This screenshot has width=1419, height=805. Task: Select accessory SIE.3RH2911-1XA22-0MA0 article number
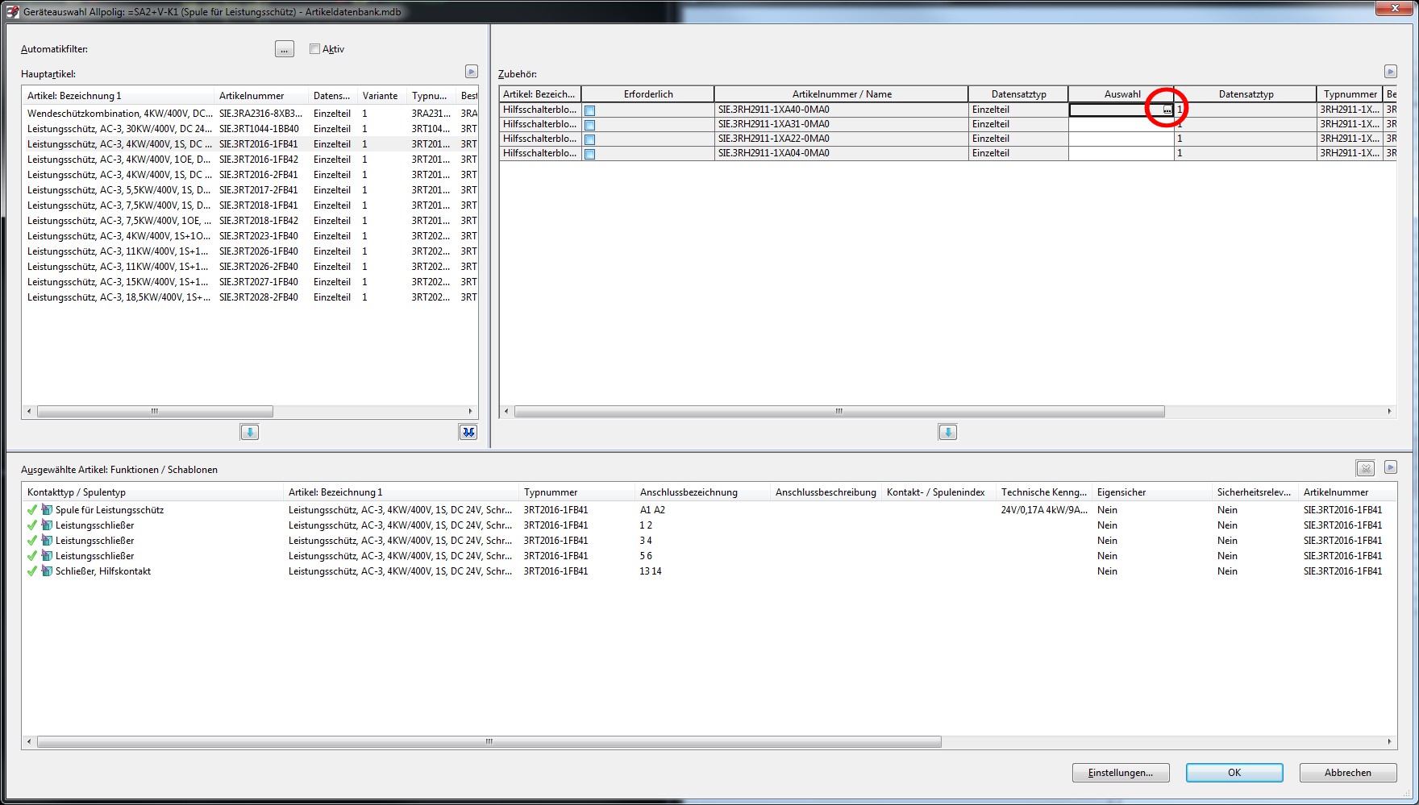coord(774,139)
